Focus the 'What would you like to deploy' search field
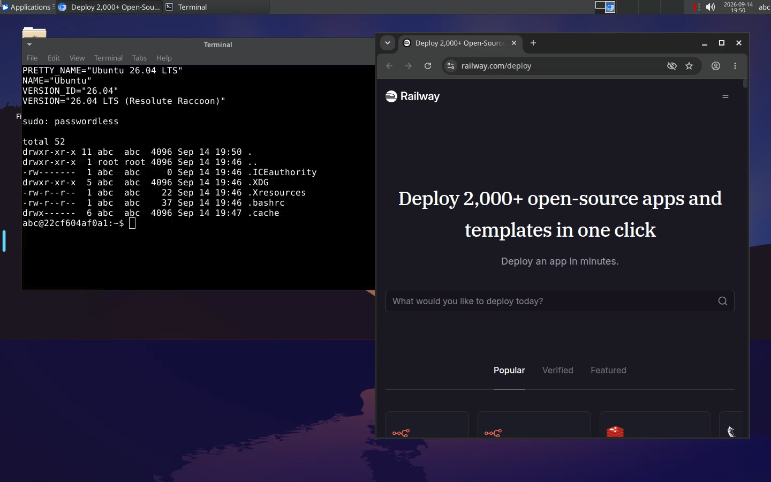Viewport: 771px width, 482px height. coord(560,301)
